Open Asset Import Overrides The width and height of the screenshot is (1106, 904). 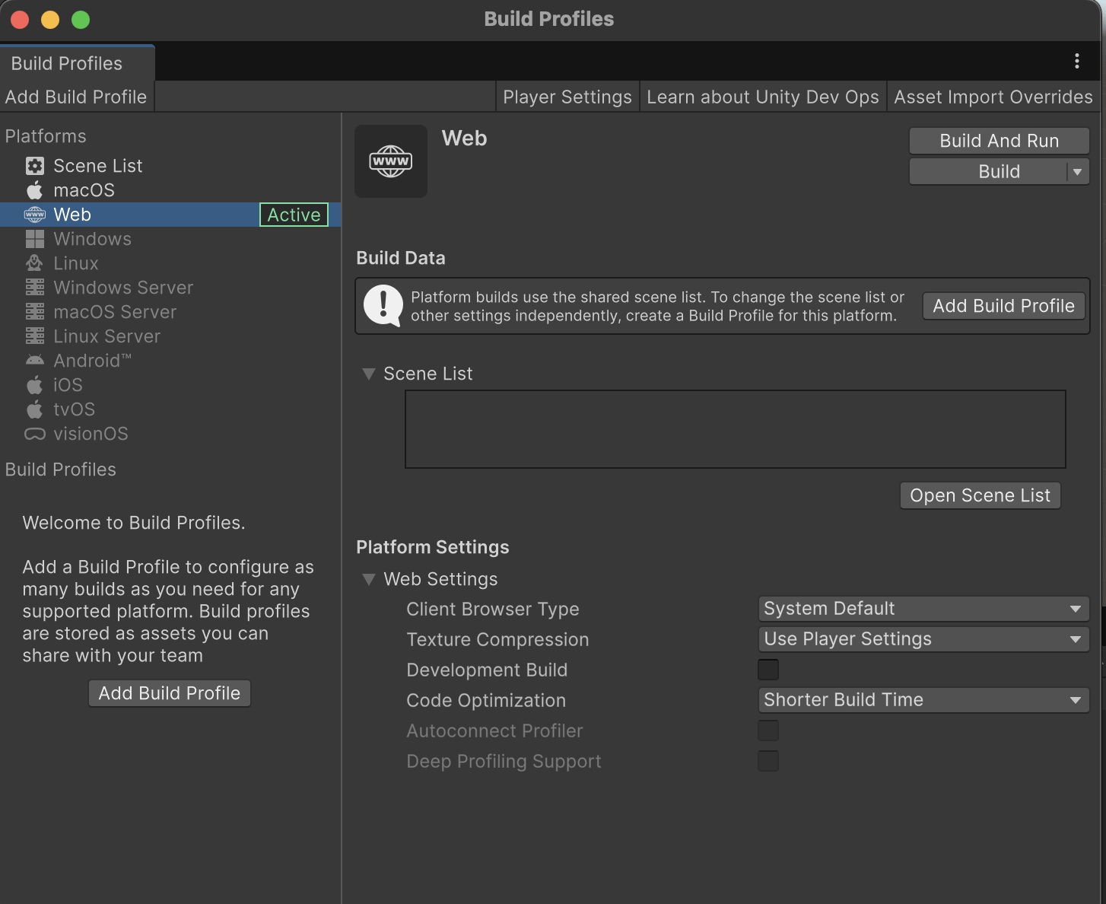pyautogui.click(x=993, y=97)
